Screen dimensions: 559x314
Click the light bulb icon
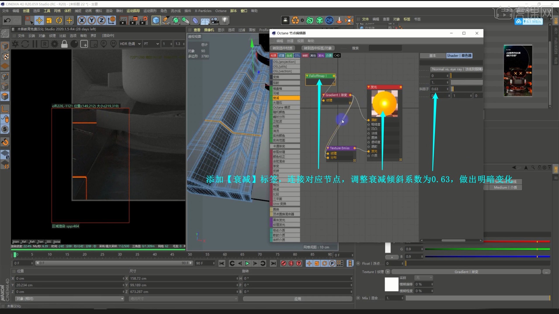(x=225, y=20)
